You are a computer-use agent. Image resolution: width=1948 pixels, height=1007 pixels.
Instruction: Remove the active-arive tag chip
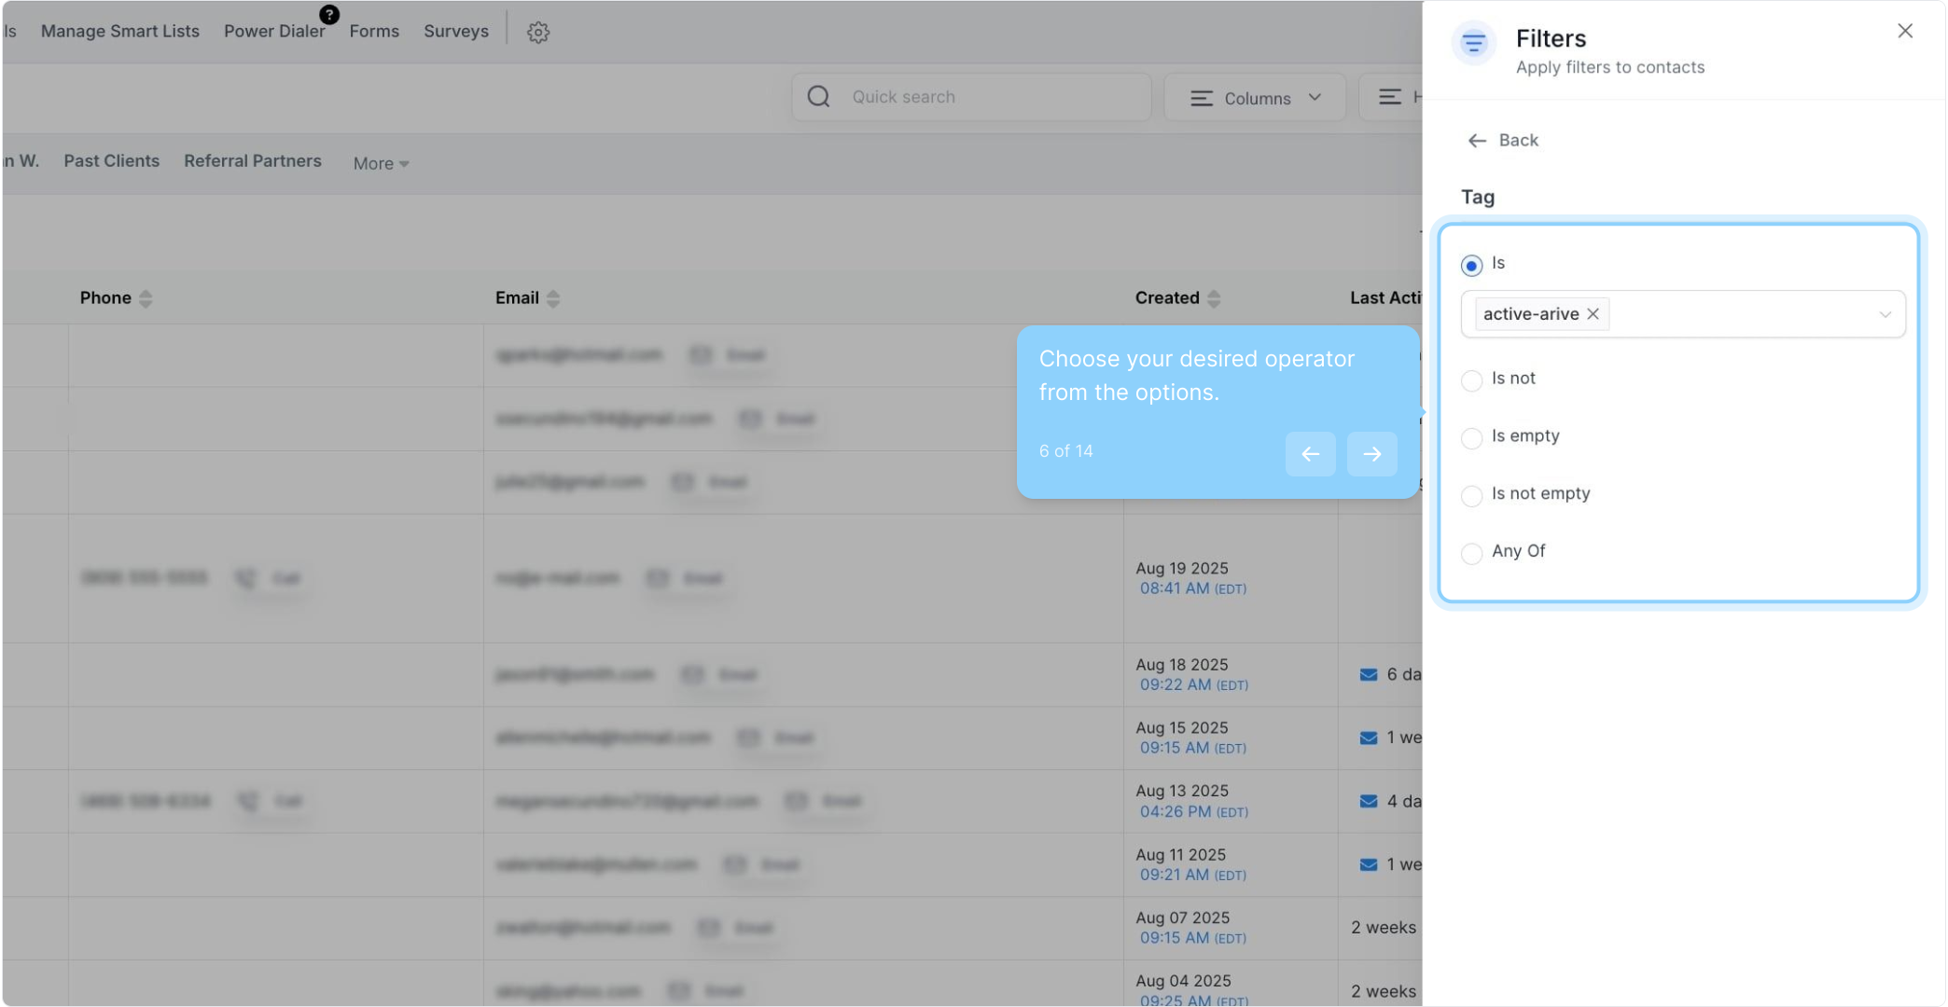1593,314
